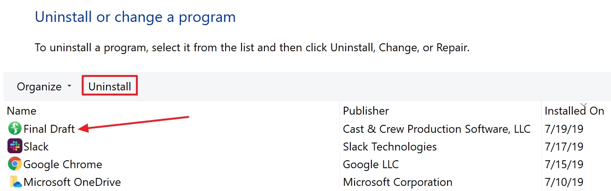
Task: Click sort arrow above Installed On
Action: (x=583, y=104)
